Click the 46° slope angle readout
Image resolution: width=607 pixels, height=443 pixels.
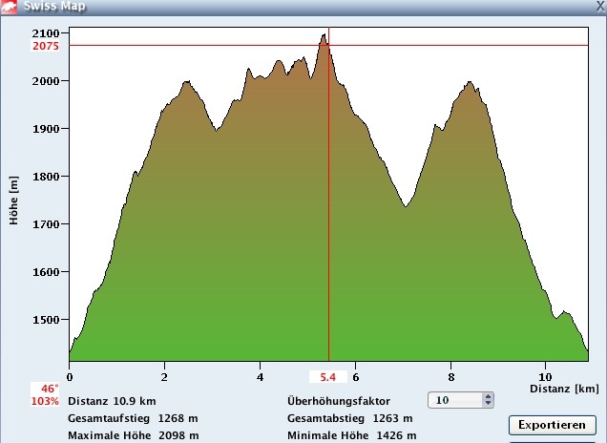tap(50, 389)
